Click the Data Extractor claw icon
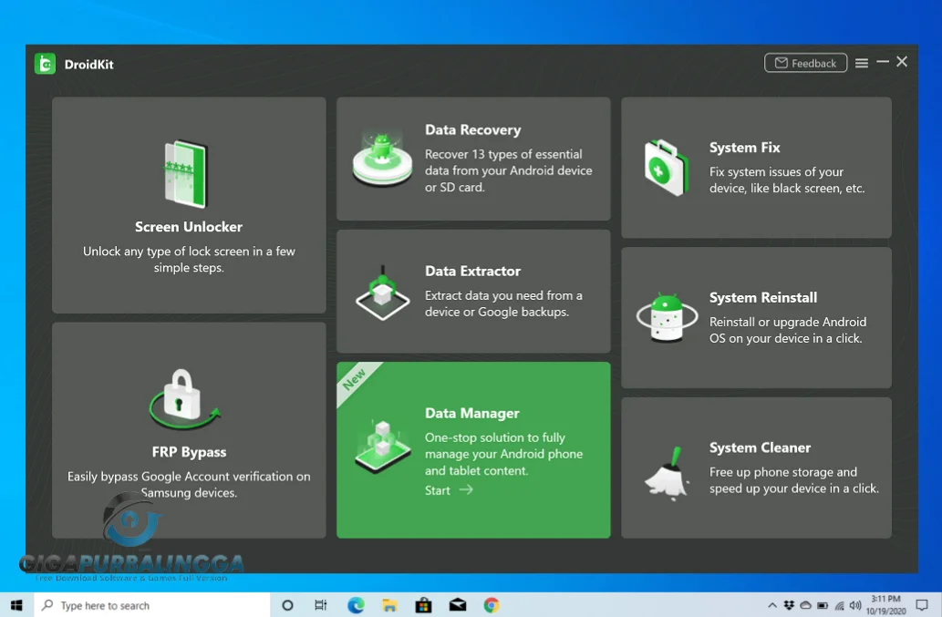The image size is (942, 617). point(383,293)
